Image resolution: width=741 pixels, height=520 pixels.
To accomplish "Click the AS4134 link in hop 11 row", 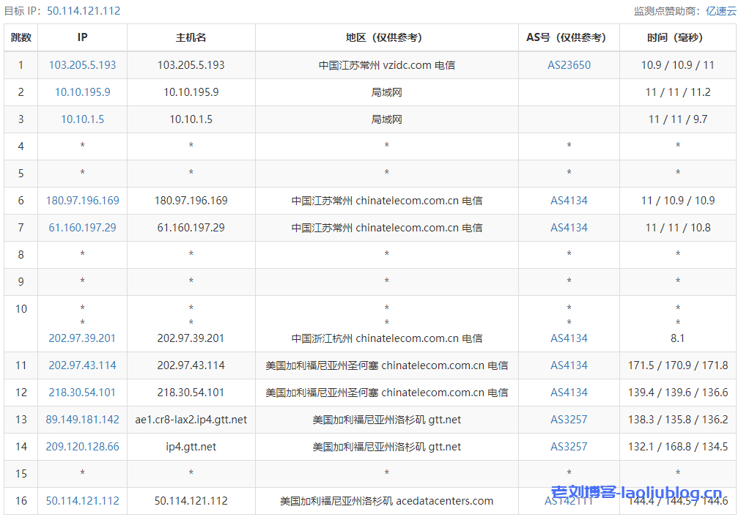I will 569,365.
